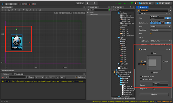Viewport: 173px width, 103px height.
Task: Switch to the animation editor tab
Action: tap(19, 74)
